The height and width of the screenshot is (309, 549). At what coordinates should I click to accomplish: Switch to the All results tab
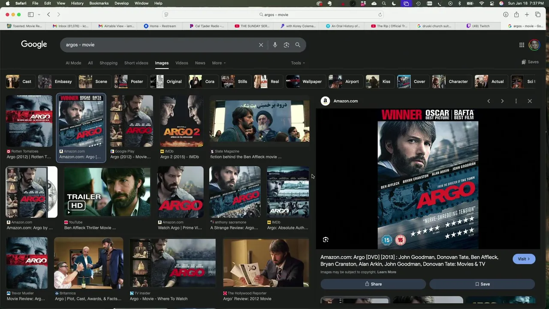90,63
